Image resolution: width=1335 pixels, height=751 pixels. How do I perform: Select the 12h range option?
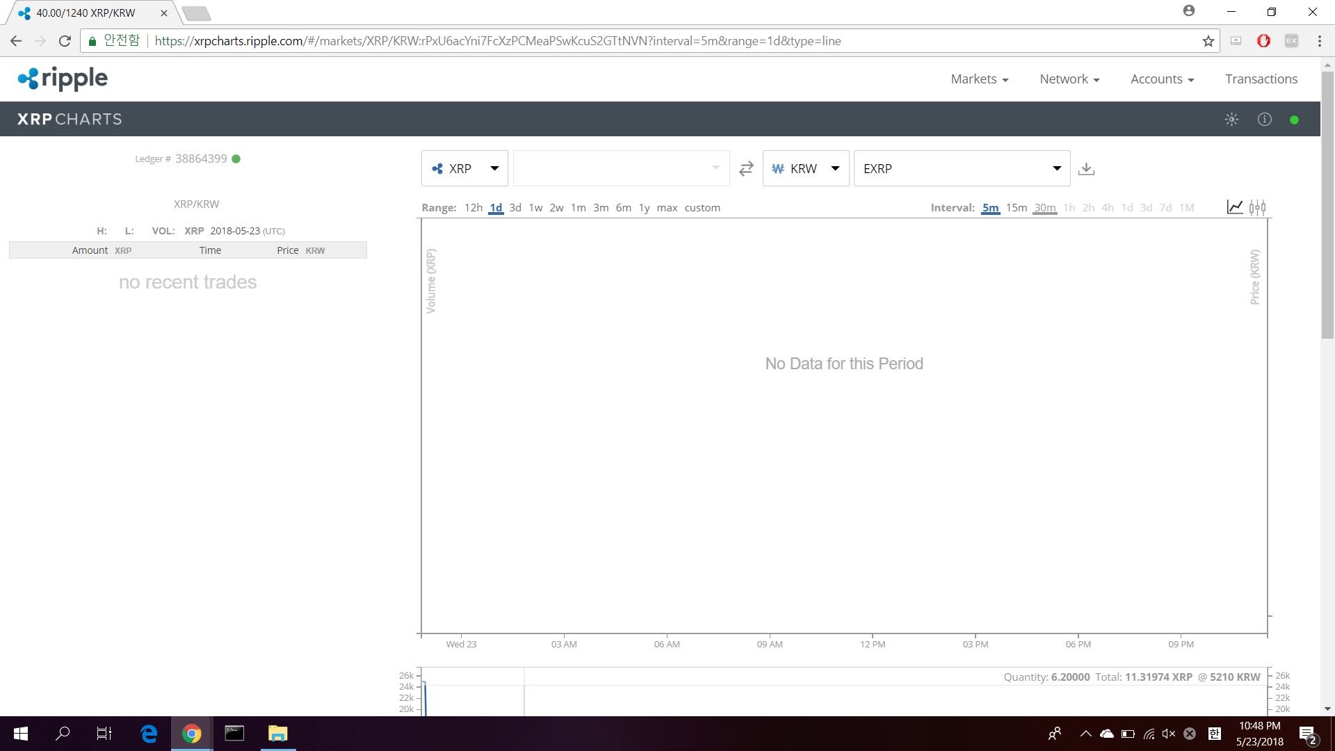coord(473,208)
